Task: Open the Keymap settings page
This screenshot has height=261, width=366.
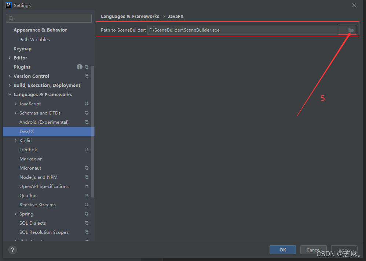Action: pos(22,48)
